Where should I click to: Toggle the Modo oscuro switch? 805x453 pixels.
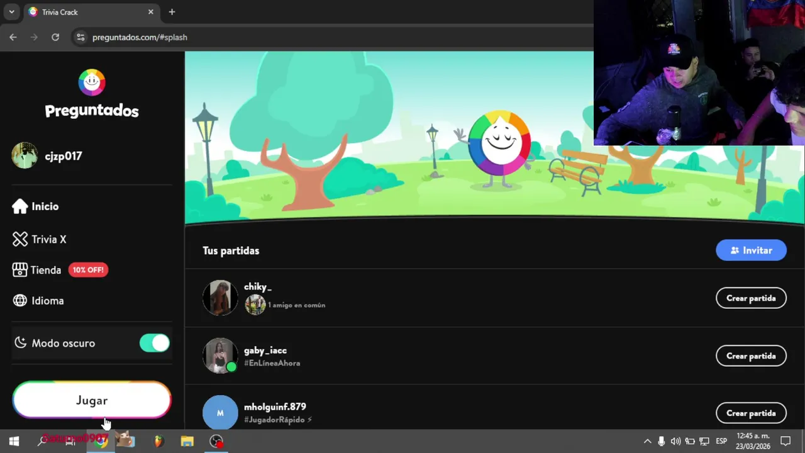click(x=155, y=343)
